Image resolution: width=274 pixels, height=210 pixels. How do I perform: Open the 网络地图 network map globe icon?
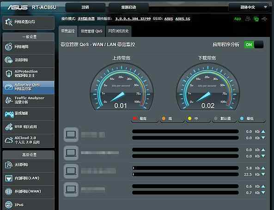point(9,47)
